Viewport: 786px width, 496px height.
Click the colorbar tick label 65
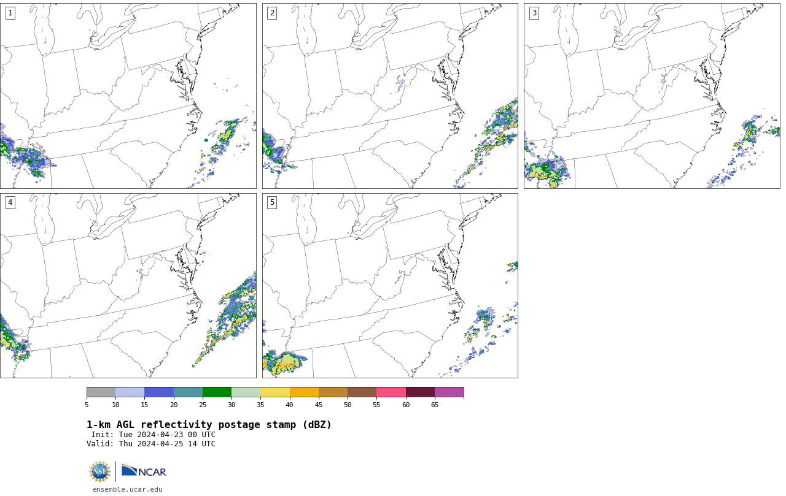click(x=435, y=405)
